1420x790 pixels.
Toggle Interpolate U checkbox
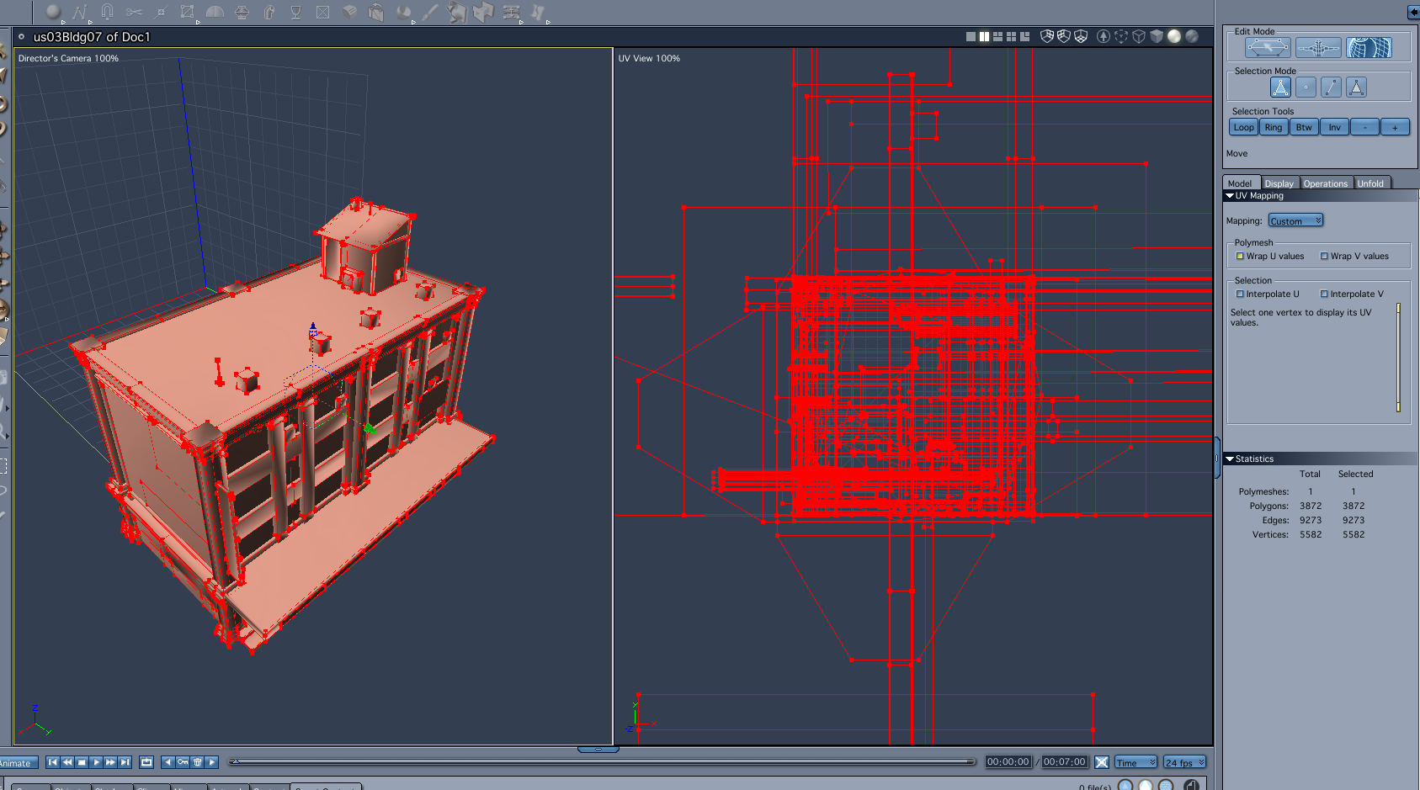[1240, 294]
